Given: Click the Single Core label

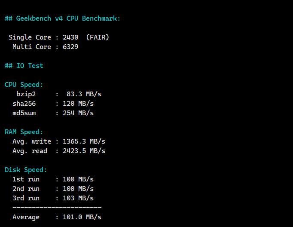Looking at the screenshot, I should point(30,37).
